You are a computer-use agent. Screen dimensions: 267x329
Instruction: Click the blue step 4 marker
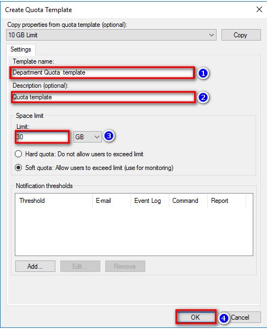tap(224, 318)
